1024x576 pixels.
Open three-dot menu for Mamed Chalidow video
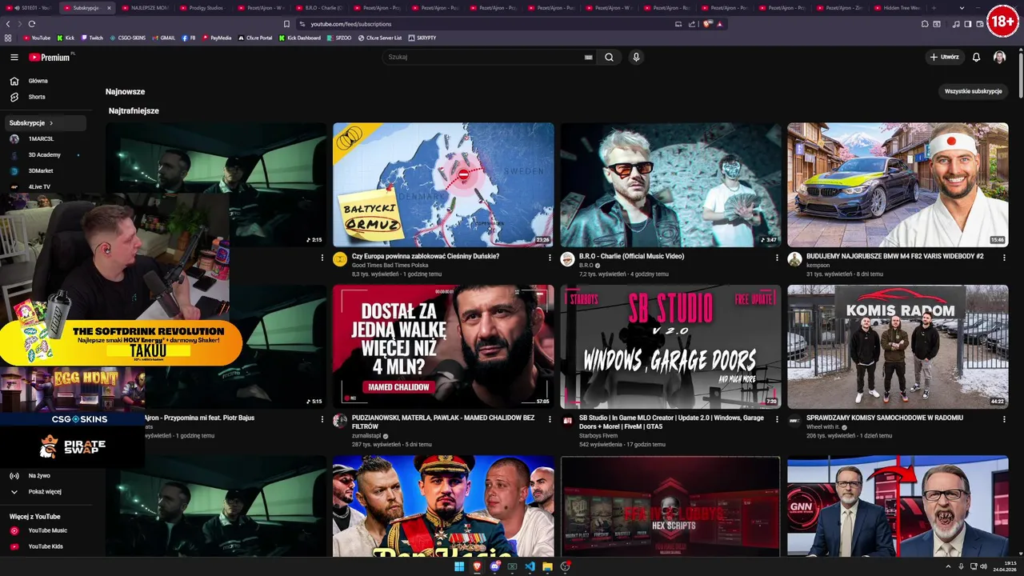point(550,419)
